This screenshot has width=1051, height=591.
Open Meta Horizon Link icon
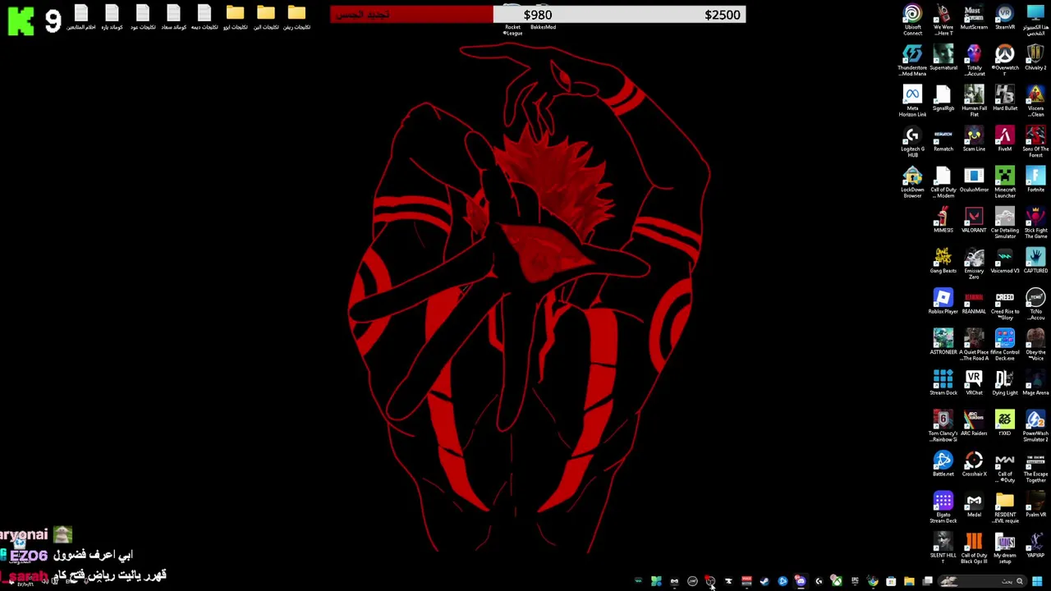point(912,101)
